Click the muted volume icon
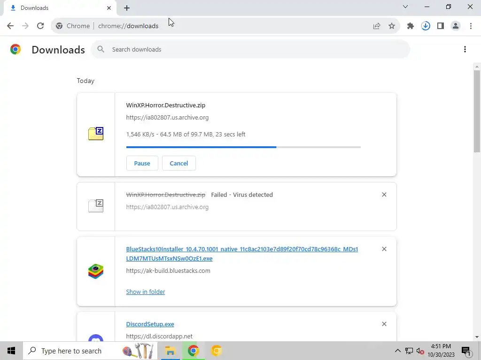Image resolution: width=481 pixels, height=360 pixels. (x=420, y=351)
